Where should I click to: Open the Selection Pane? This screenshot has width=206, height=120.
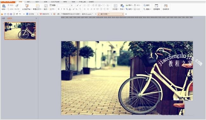coord(156,7)
